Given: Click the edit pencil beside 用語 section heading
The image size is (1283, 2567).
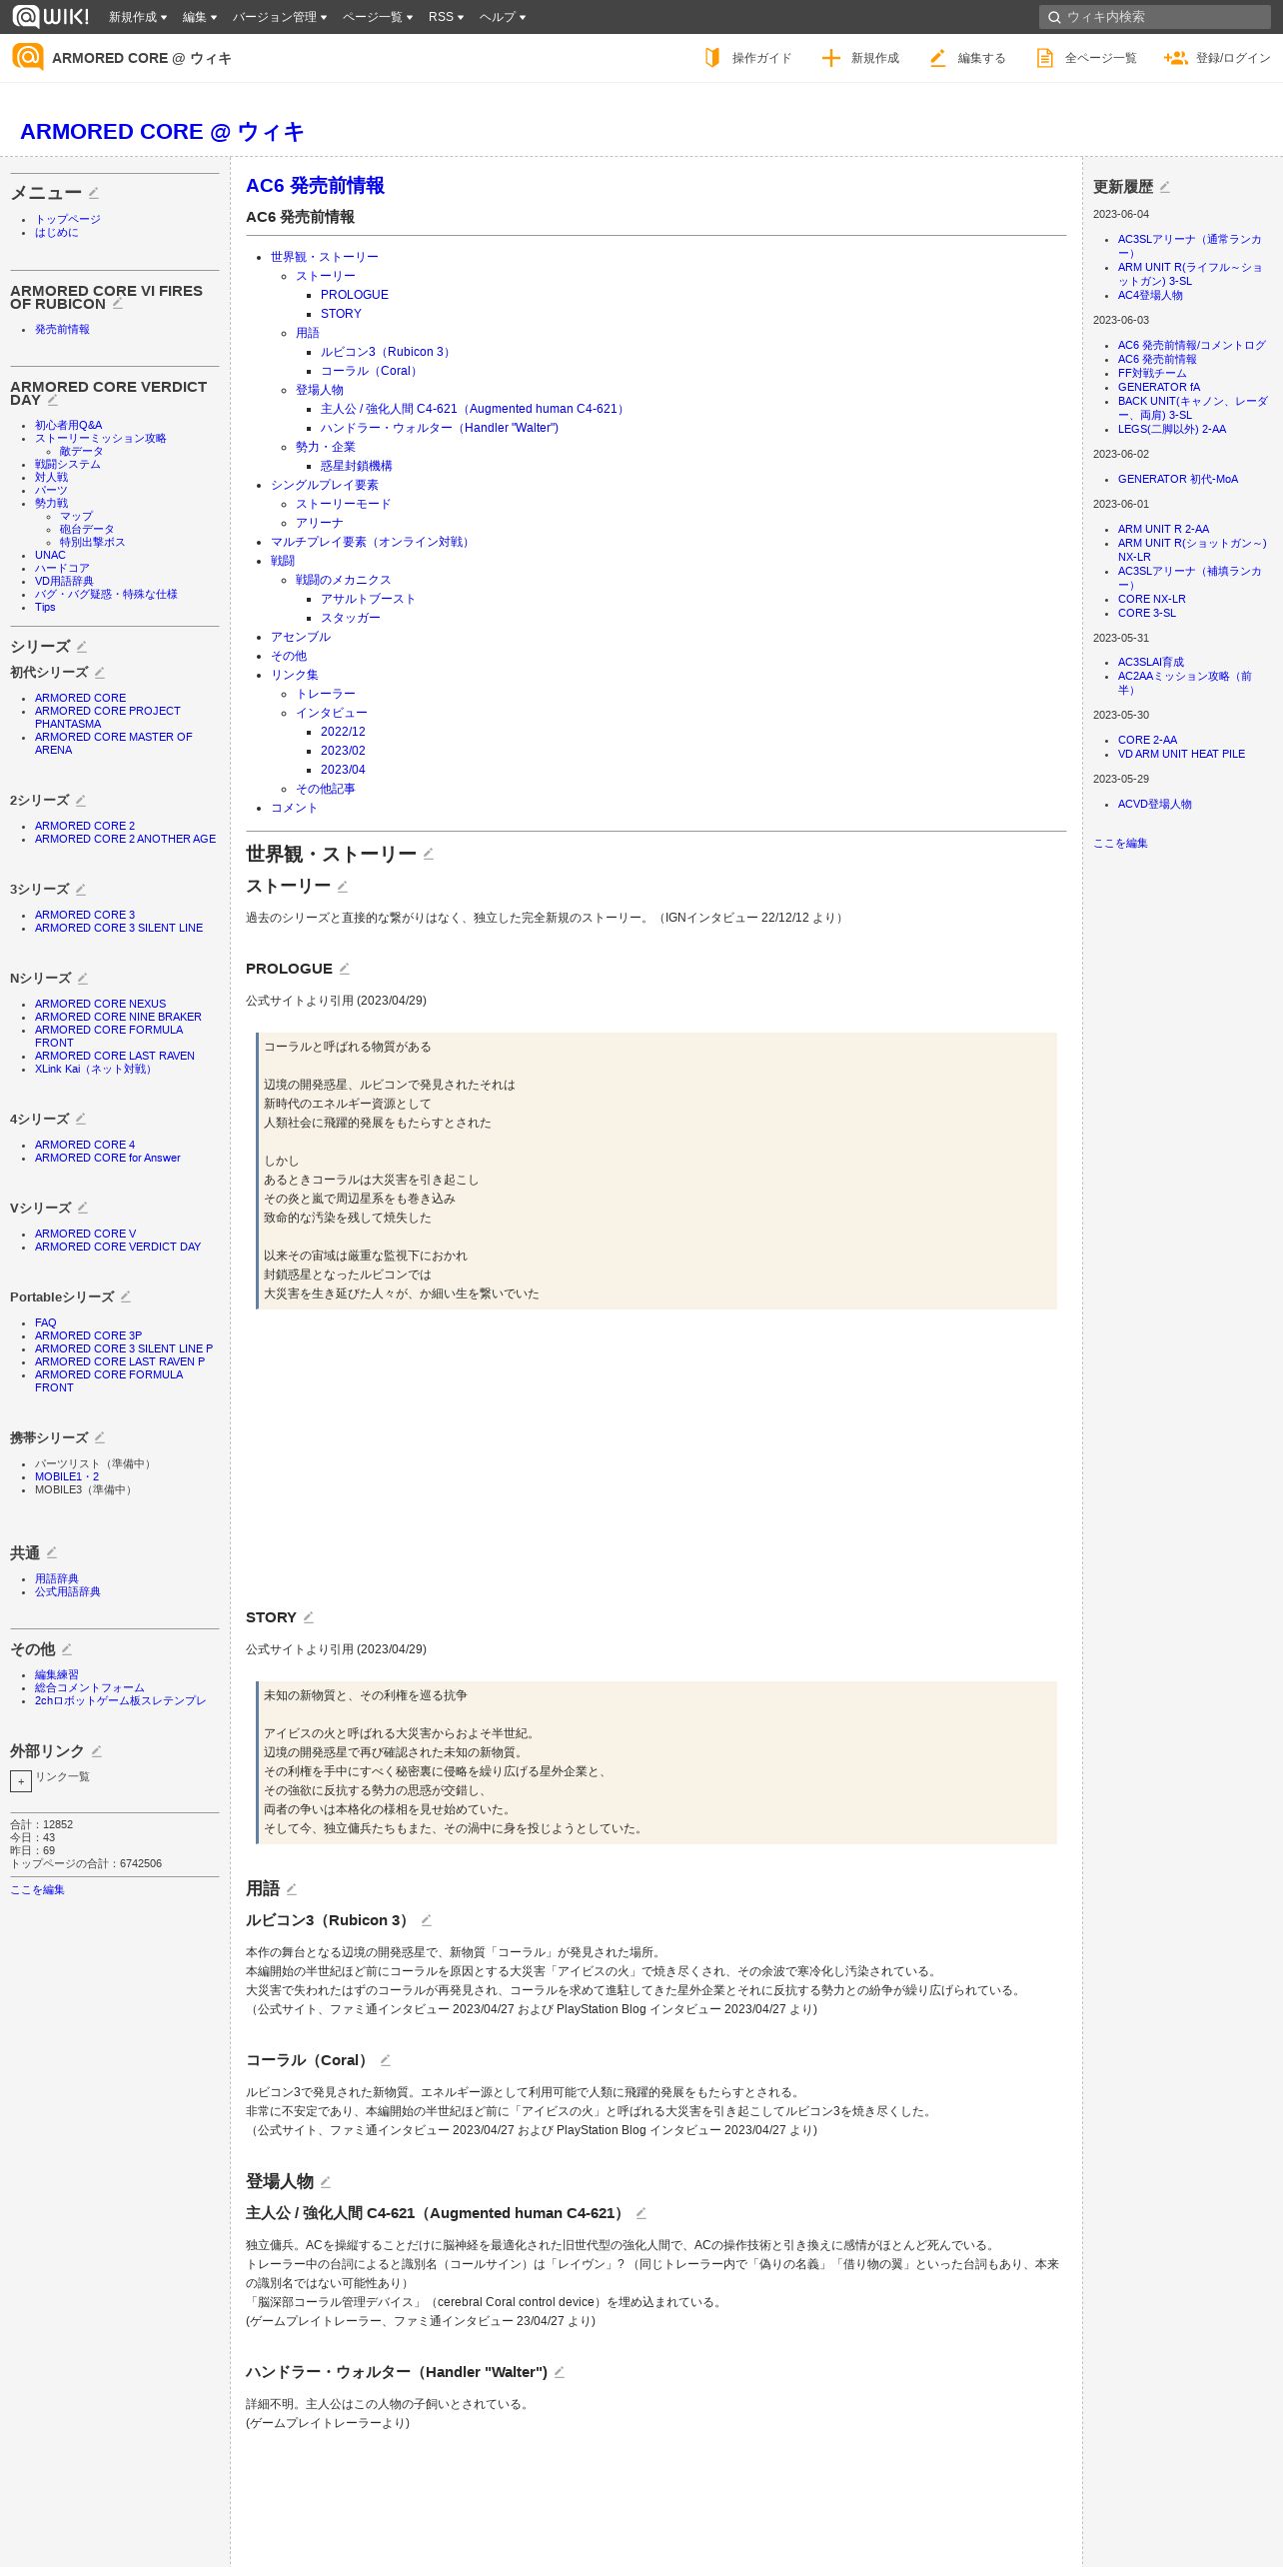Looking at the screenshot, I should coord(291,1889).
